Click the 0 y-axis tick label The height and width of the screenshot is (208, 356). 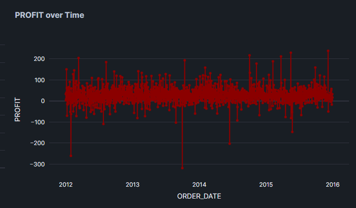coord(43,101)
